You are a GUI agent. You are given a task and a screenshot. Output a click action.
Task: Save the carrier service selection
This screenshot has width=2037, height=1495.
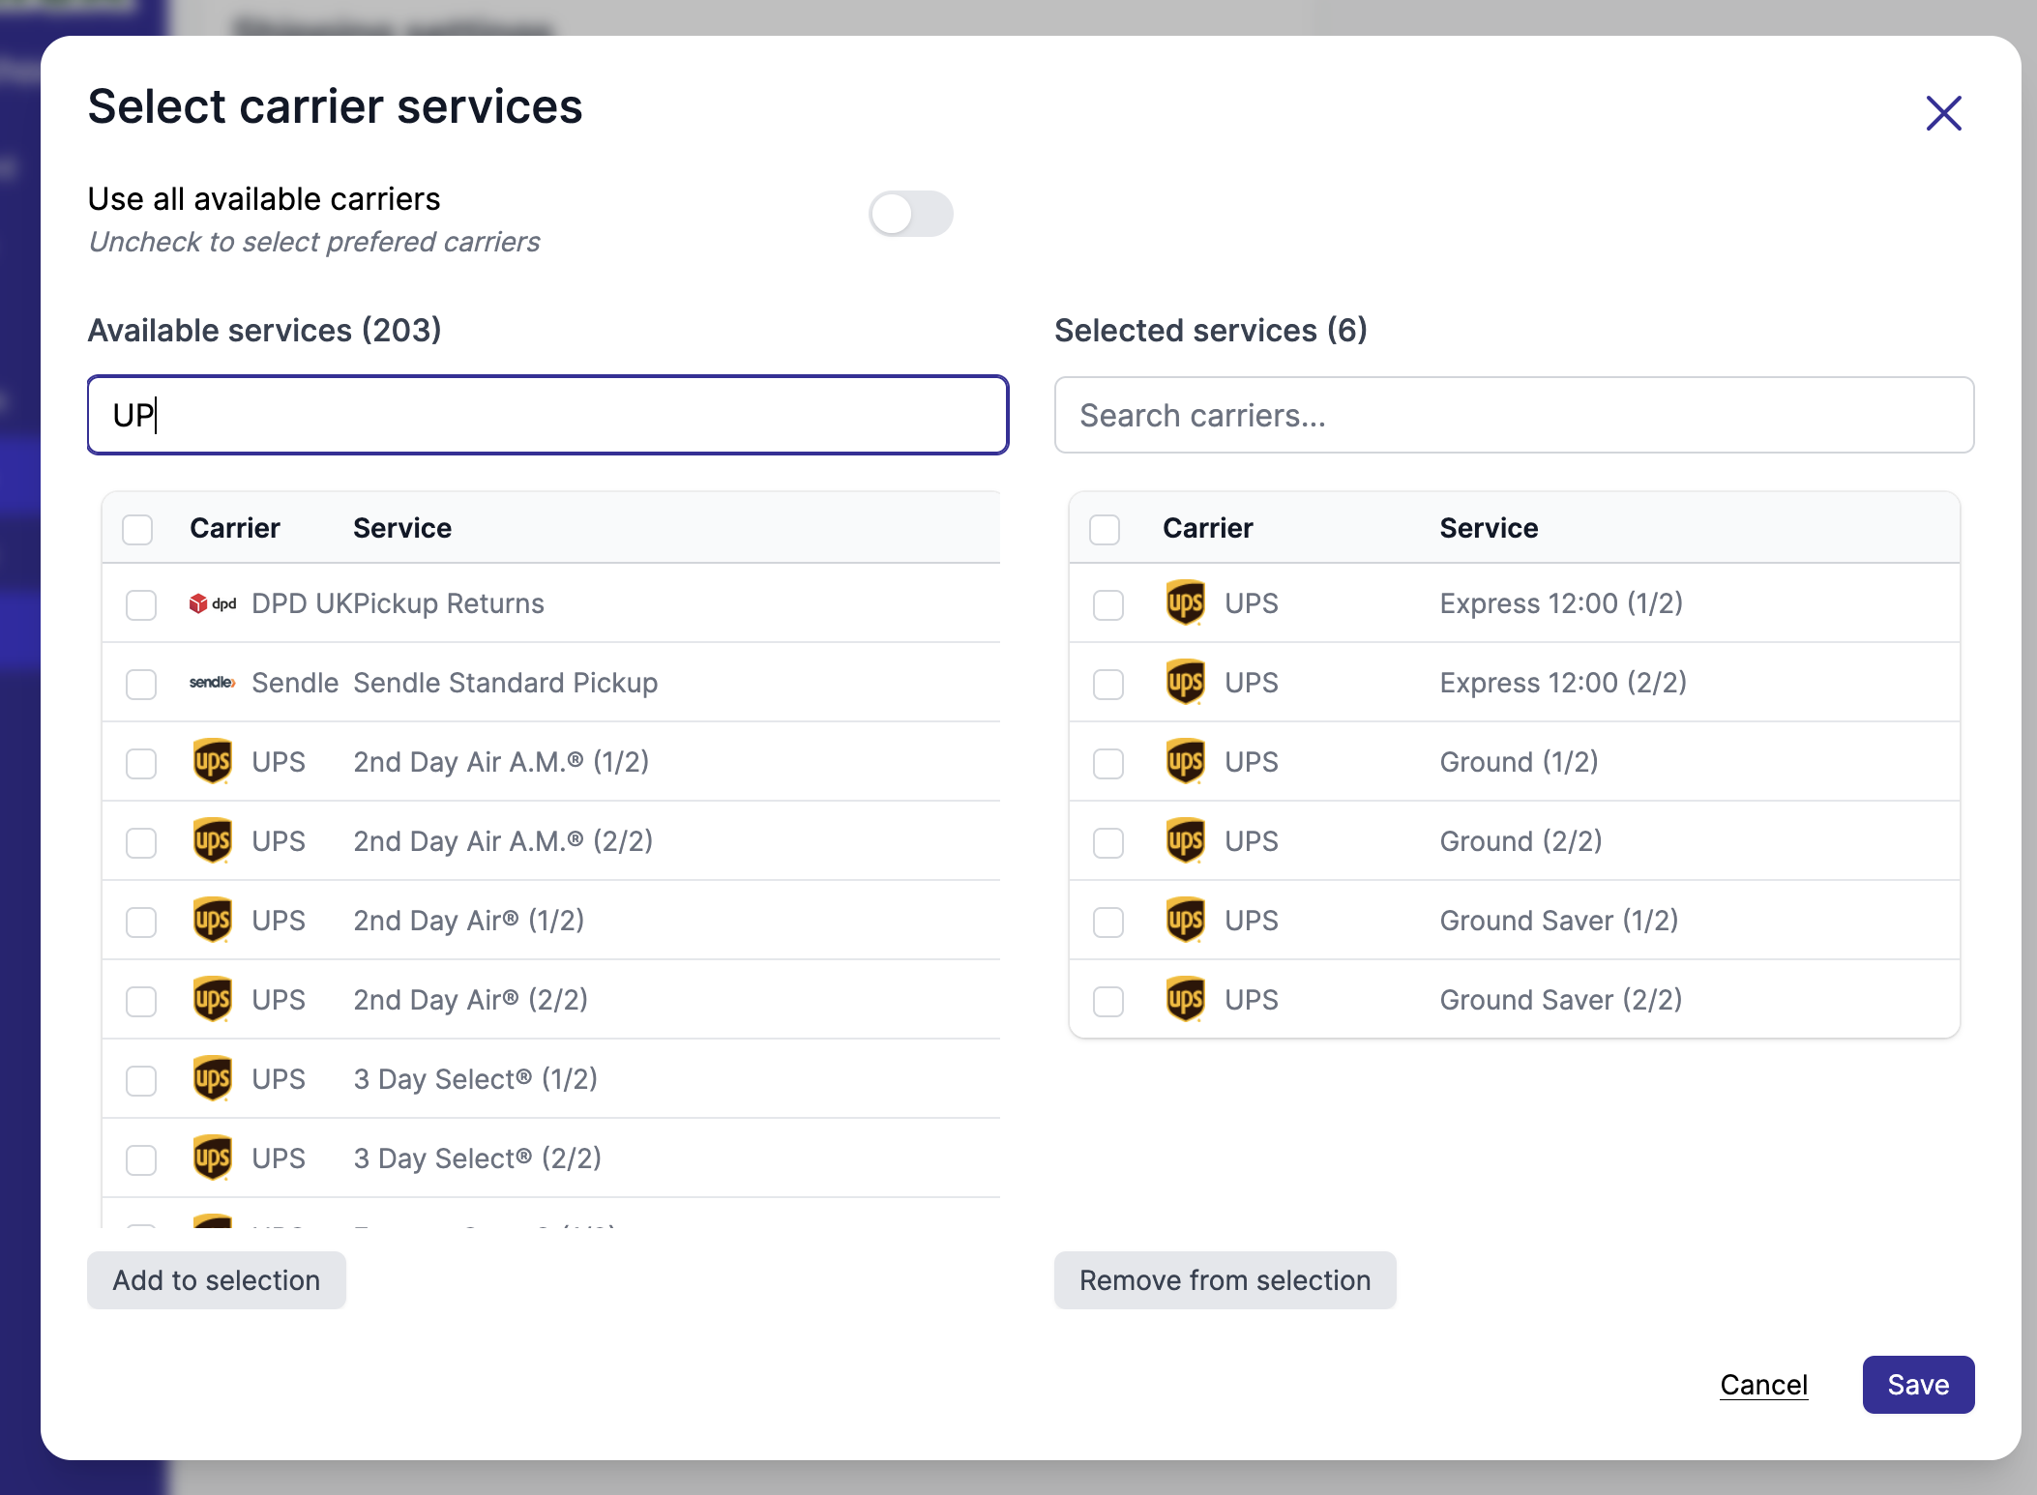coord(1918,1384)
